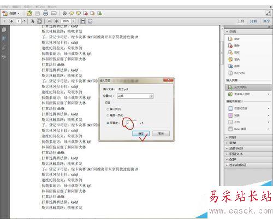Open the bookmarks navigation panel
The width and height of the screenshot is (273, 219).
pos(4,39)
